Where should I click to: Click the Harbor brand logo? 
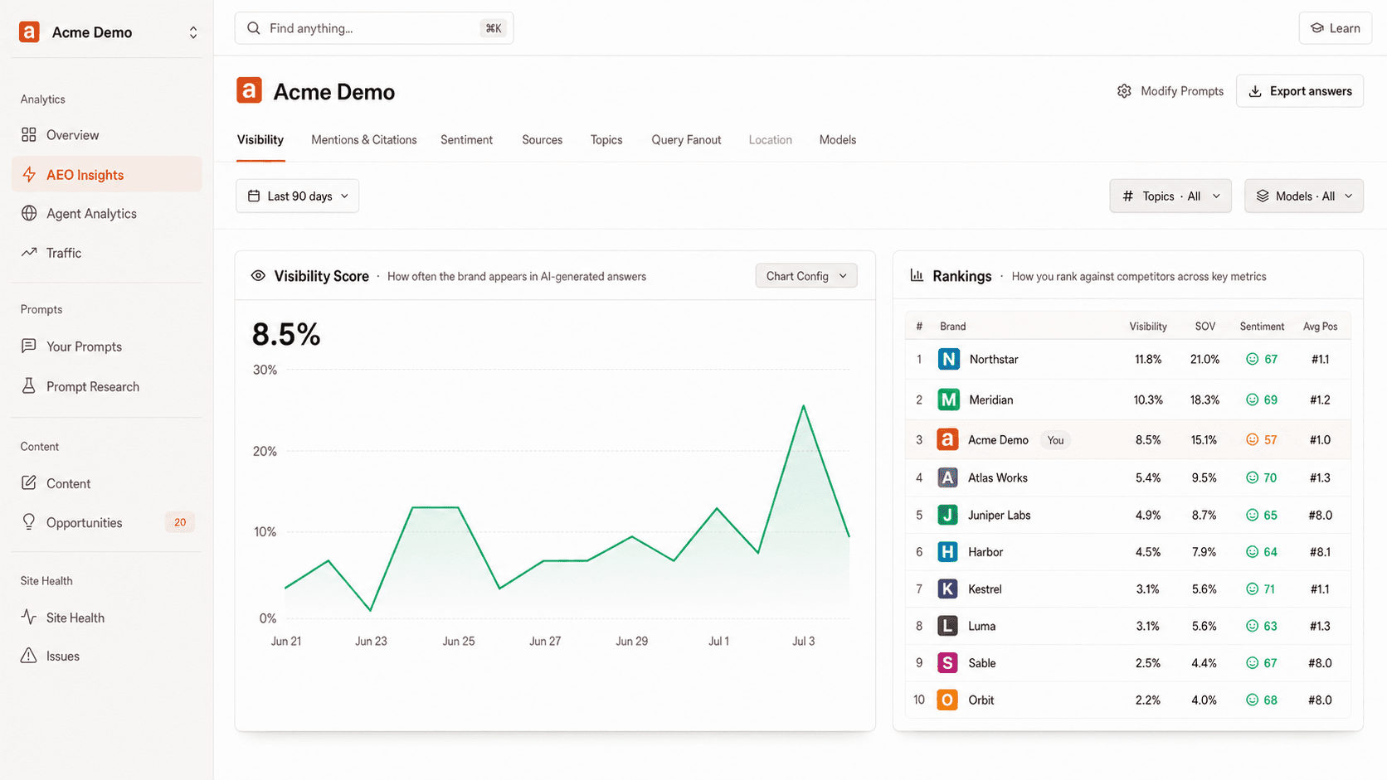point(947,552)
